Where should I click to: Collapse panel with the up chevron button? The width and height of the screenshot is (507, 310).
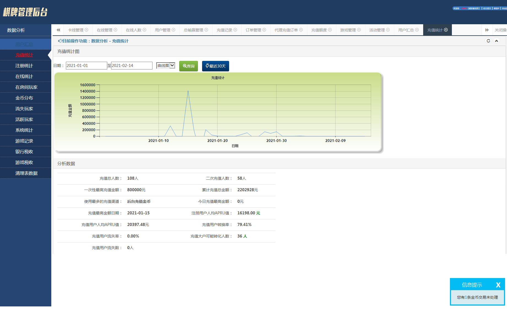point(497,41)
